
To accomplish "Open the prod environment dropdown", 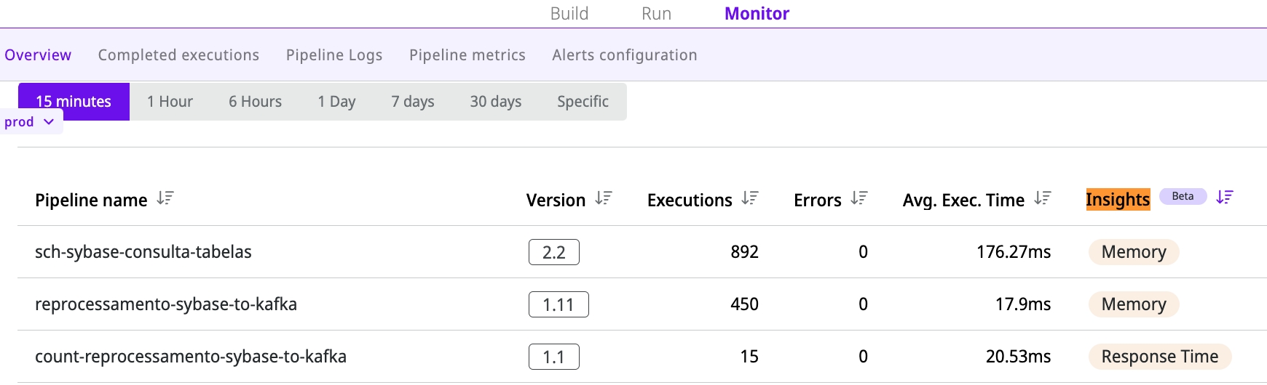I will click(30, 122).
